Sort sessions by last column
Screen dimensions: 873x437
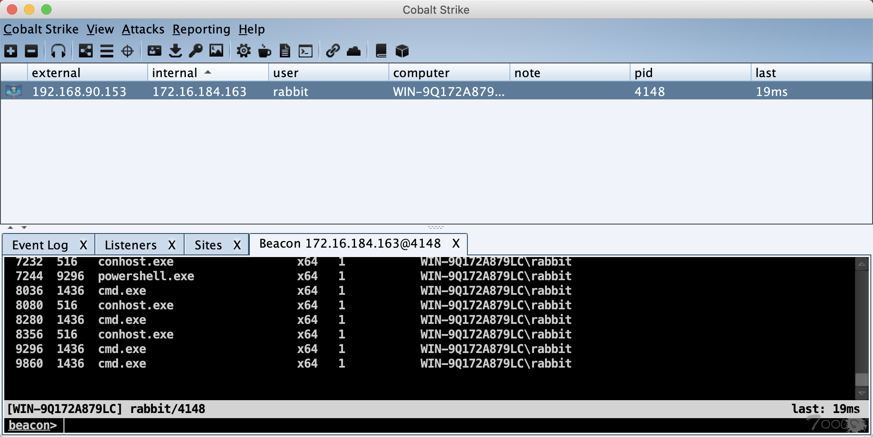(x=811, y=73)
